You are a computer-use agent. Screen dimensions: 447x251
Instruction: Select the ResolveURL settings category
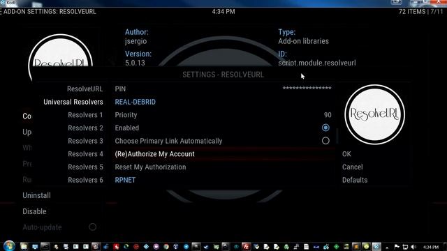tap(85, 89)
